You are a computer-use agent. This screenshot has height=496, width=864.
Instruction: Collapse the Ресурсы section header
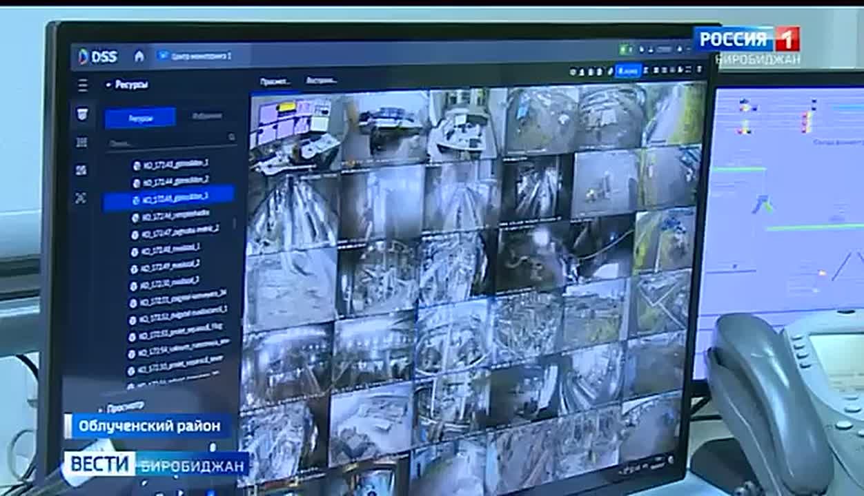[x=126, y=85]
